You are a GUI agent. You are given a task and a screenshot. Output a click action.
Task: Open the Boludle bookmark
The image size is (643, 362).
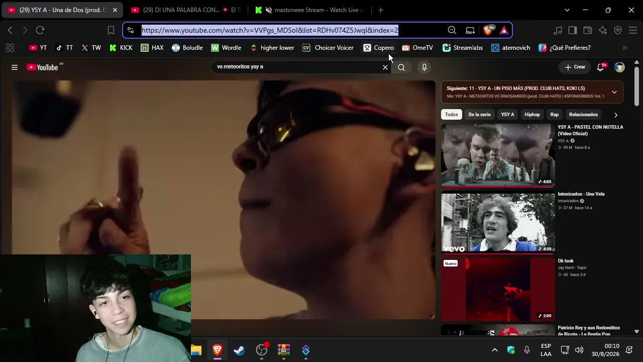[187, 48]
